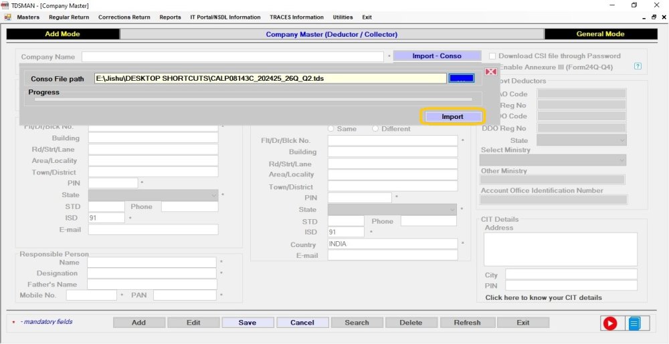Restore down the inner Company Master window
Viewport: 669px width, 344px height.
pos(654,17)
